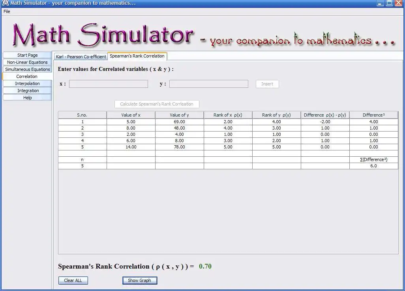
Task: Select y value cell 4.00 in row 3
Action: coord(180,134)
